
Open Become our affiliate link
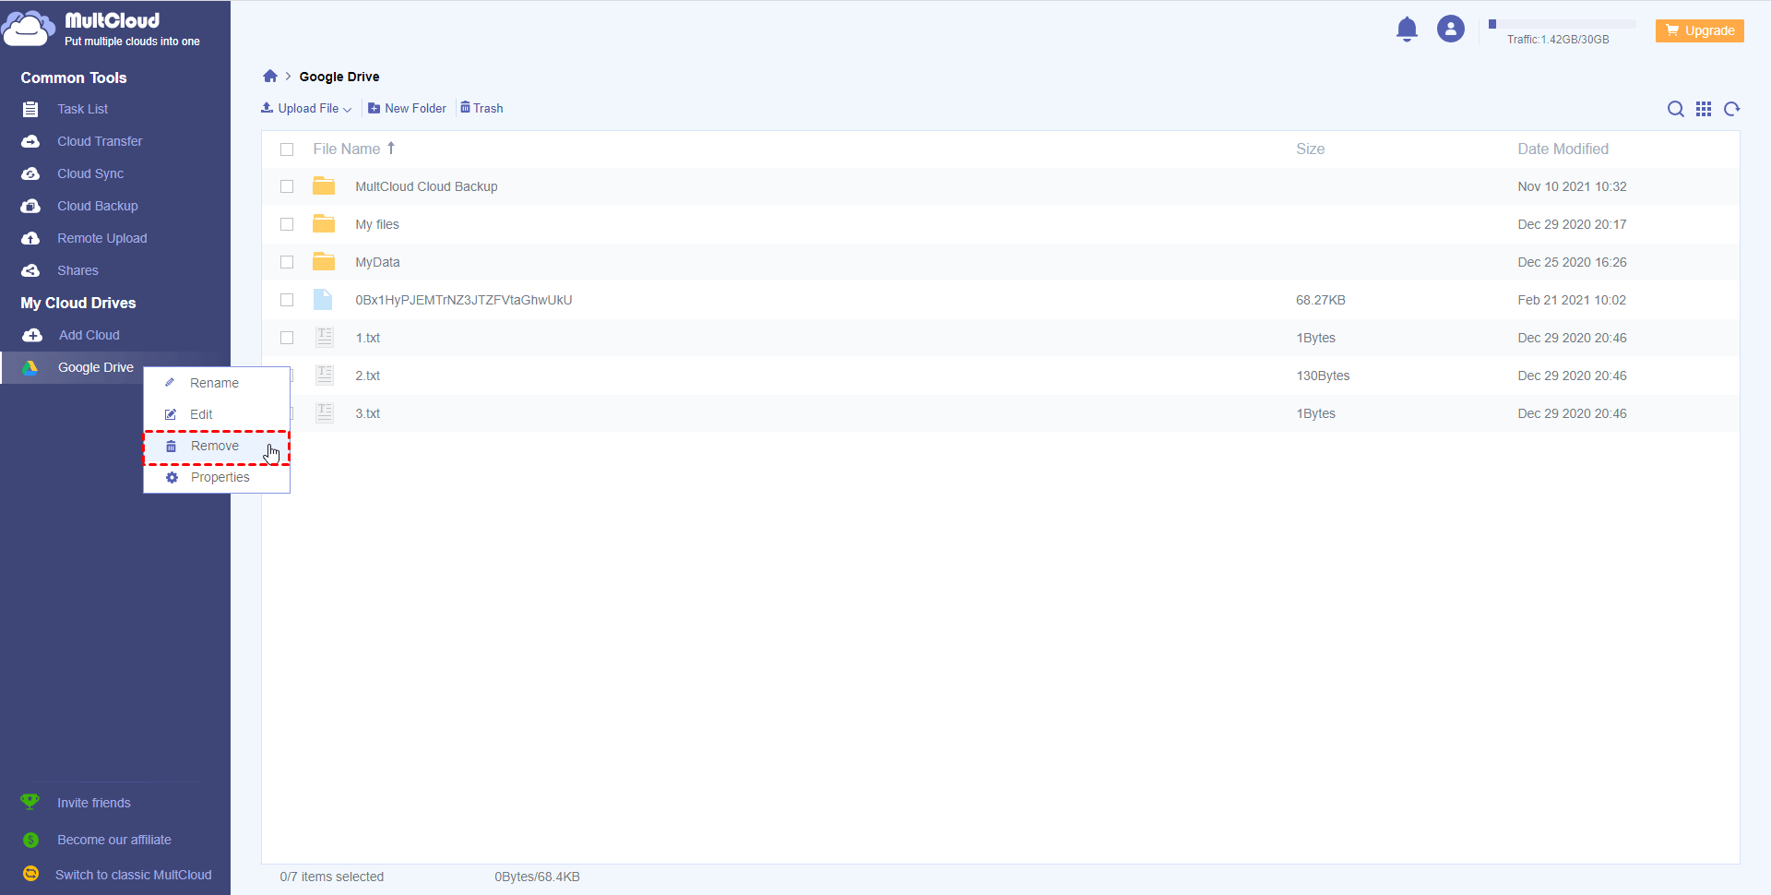pos(114,840)
